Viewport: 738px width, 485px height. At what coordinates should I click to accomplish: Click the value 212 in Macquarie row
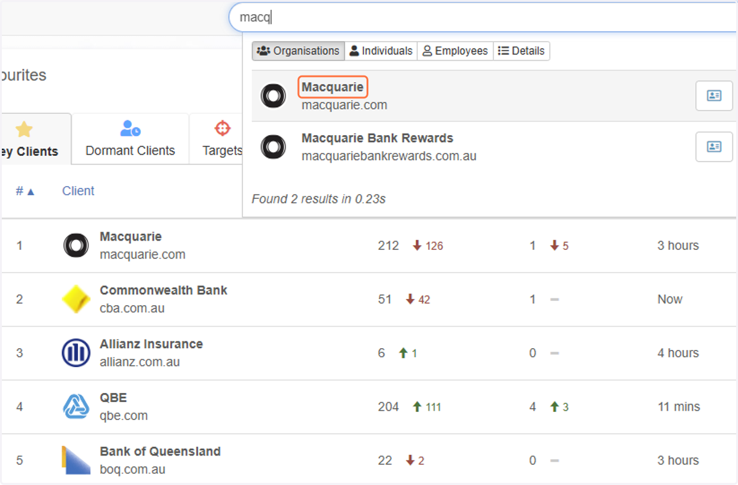coord(388,246)
